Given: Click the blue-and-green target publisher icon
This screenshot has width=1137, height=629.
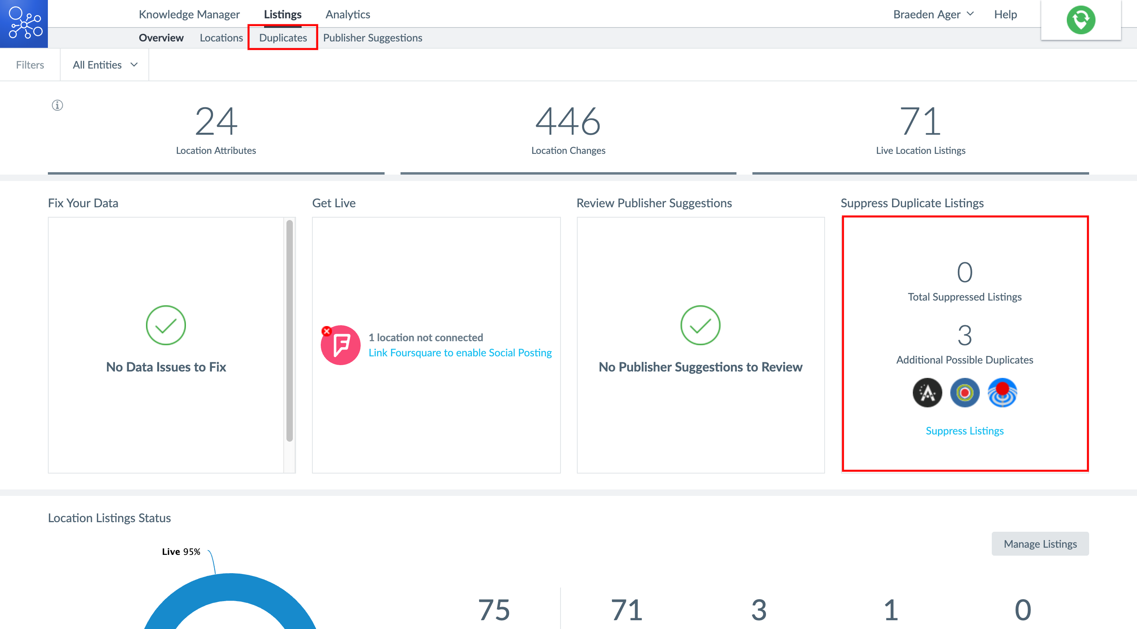Looking at the screenshot, I should click(964, 393).
